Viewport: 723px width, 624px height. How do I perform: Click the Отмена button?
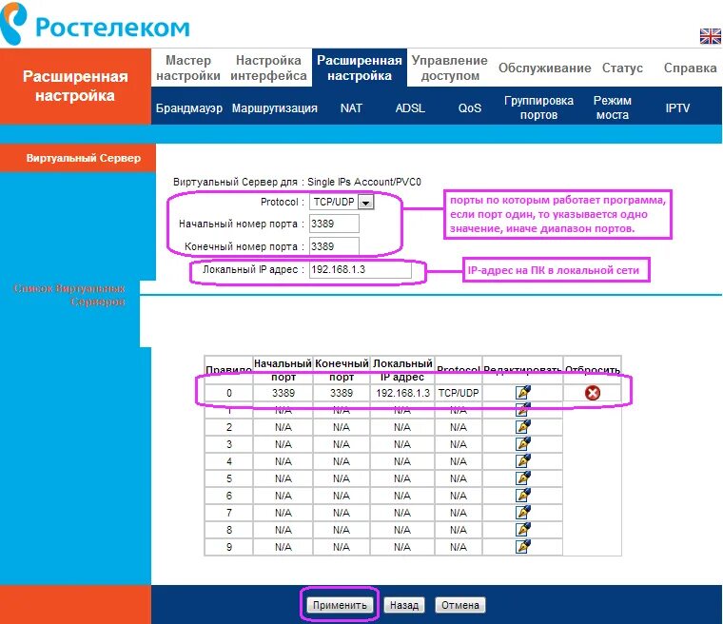[x=460, y=605]
